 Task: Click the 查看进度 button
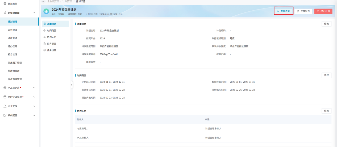[x=284, y=11]
